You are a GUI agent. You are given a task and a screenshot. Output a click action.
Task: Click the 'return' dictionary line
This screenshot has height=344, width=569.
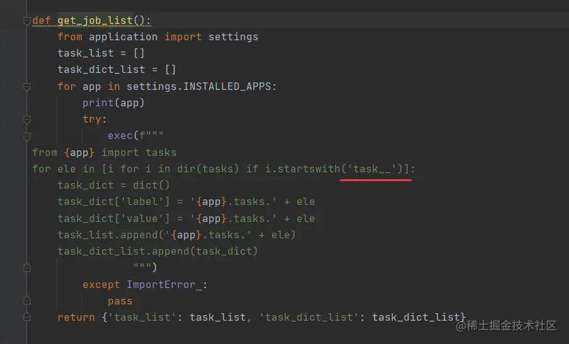[261, 317]
